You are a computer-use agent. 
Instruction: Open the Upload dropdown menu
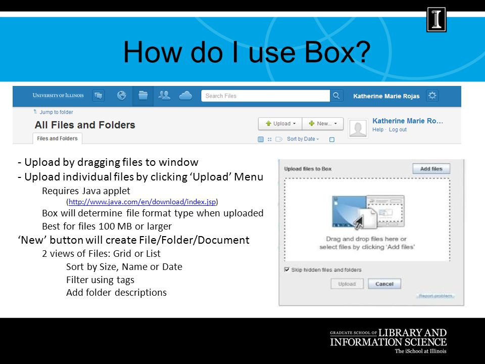pos(280,123)
